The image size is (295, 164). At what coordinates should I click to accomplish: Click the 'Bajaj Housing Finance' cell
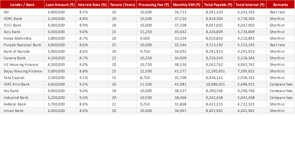[x=23, y=71]
